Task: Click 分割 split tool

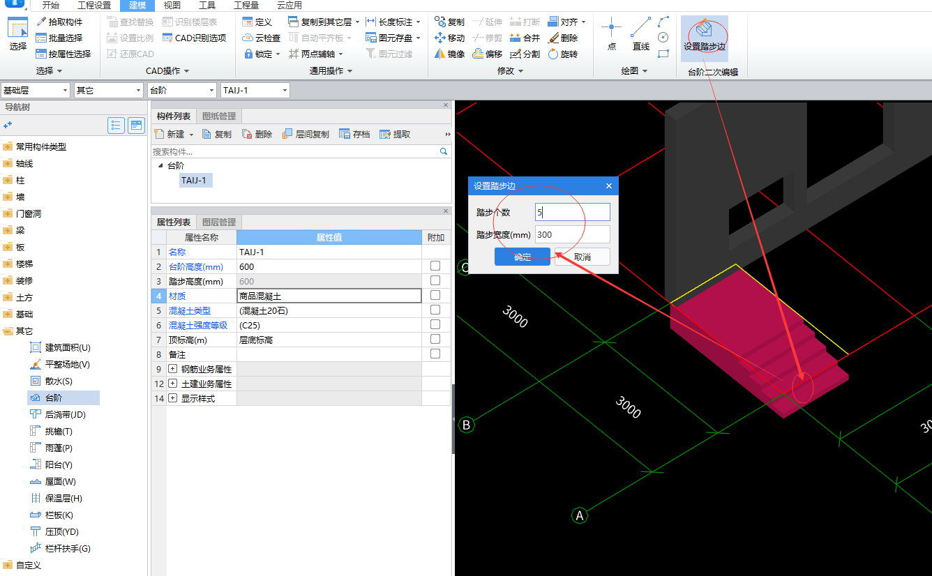Action: tap(525, 54)
